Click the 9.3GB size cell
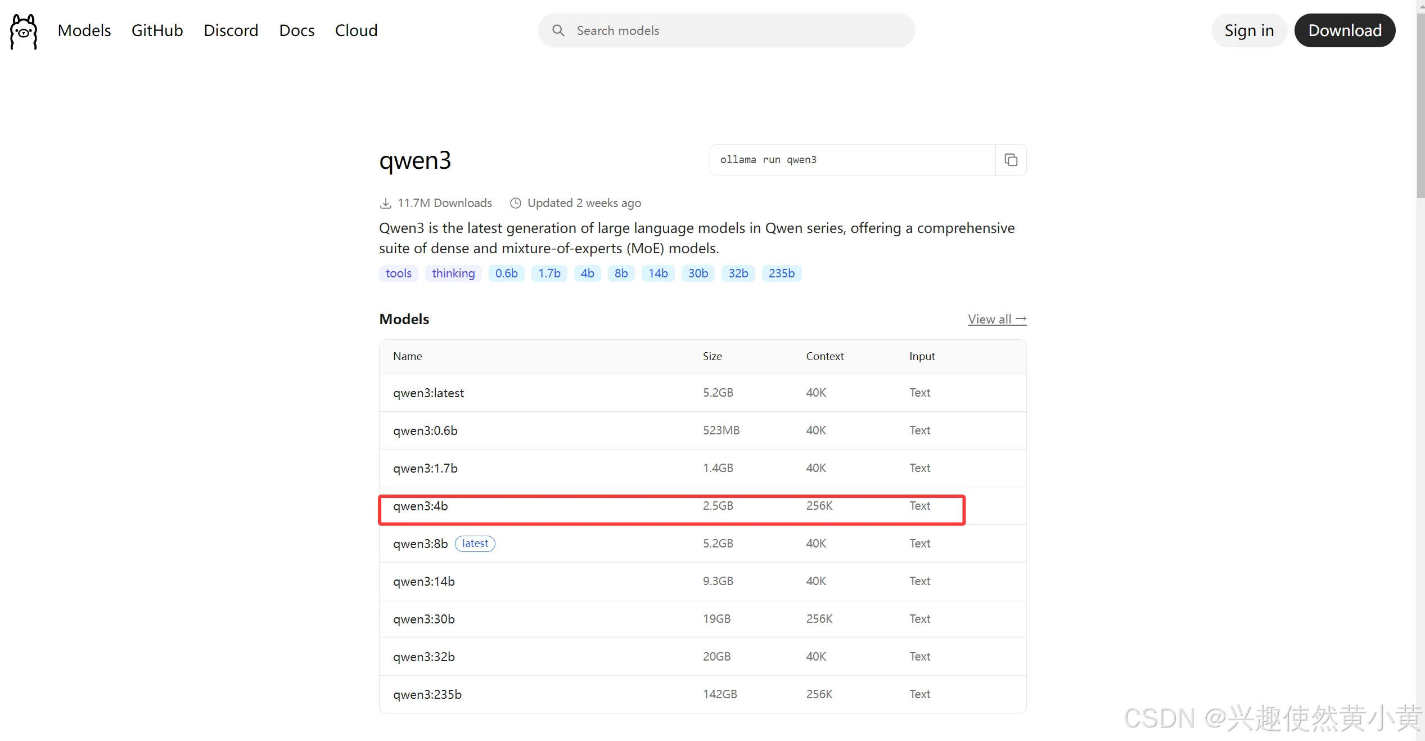This screenshot has height=741, width=1425. point(718,581)
